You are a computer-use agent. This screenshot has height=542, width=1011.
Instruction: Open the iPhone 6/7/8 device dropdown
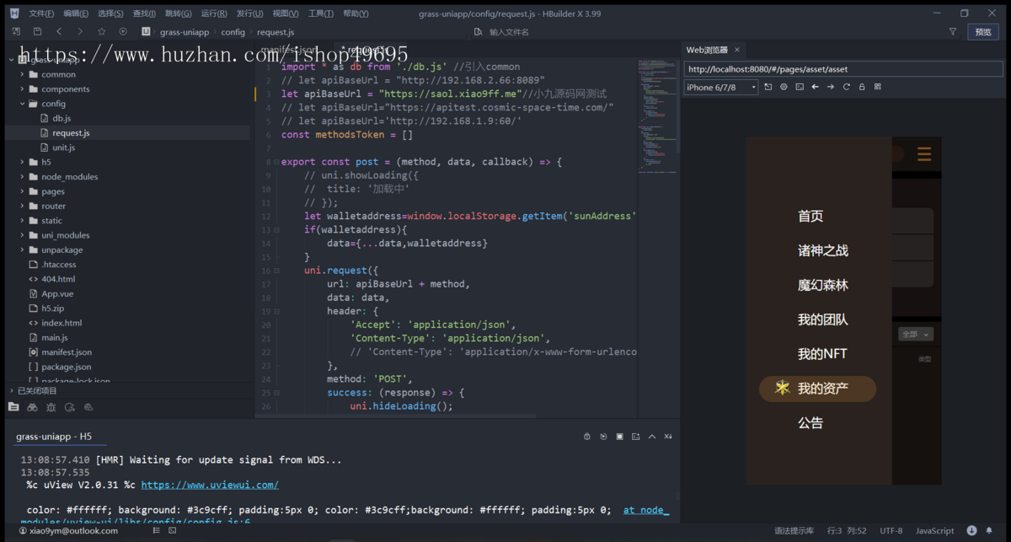720,87
